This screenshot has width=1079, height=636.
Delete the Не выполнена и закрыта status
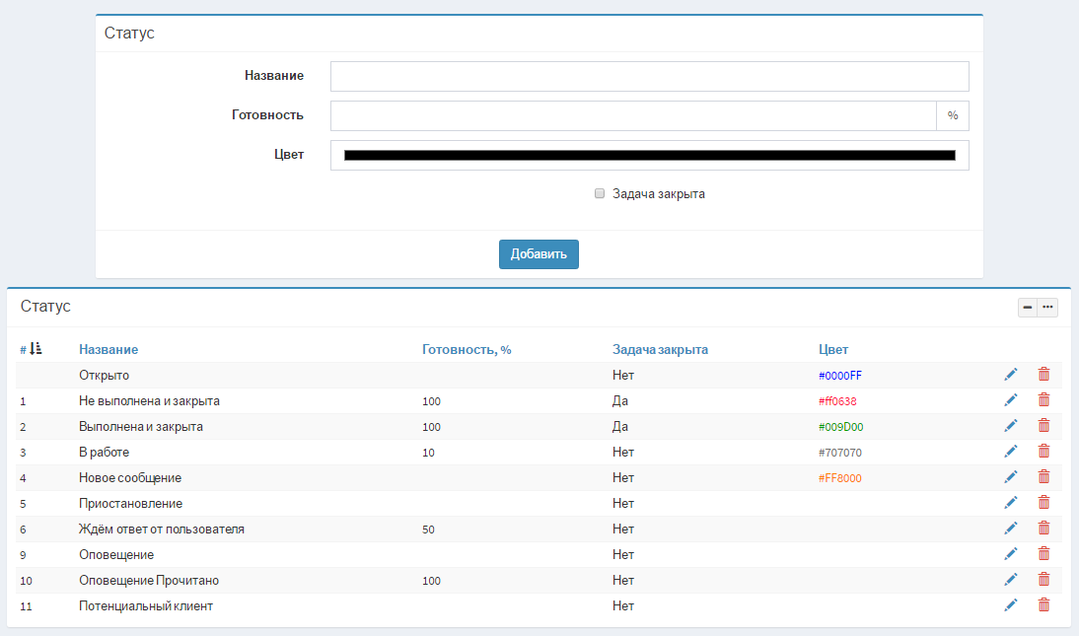(x=1043, y=400)
